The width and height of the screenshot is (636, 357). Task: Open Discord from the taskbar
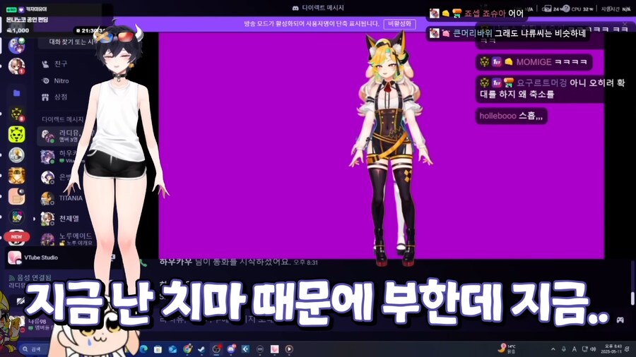231,349
